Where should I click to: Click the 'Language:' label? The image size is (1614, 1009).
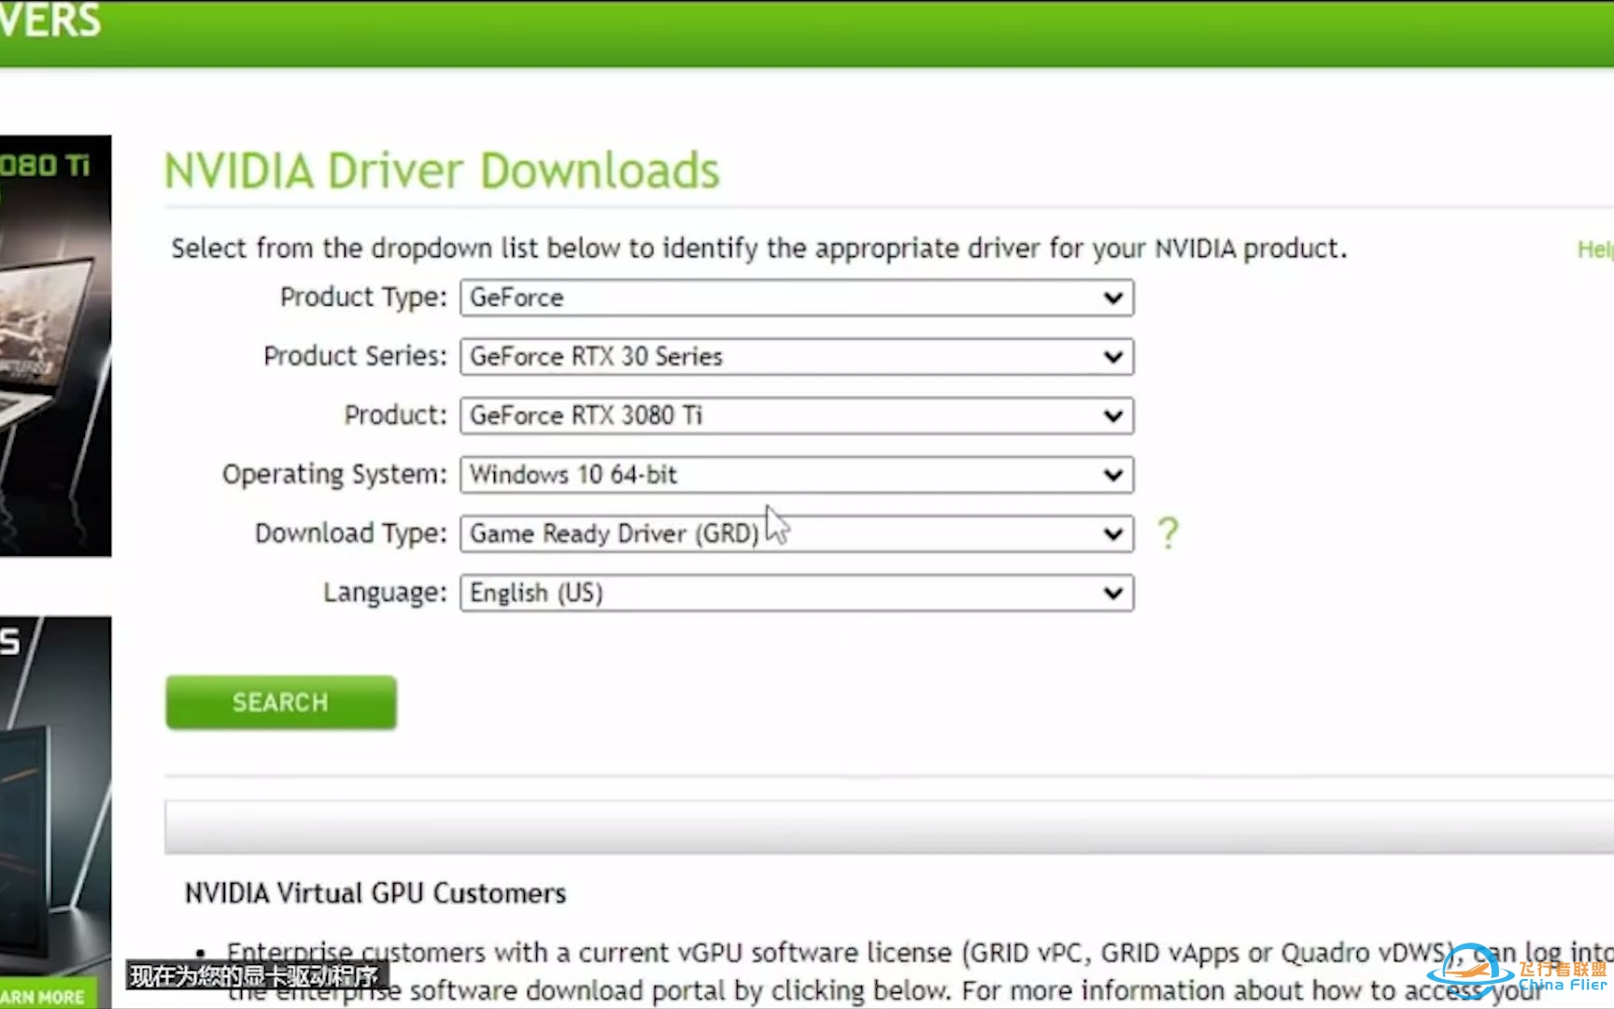tap(385, 592)
